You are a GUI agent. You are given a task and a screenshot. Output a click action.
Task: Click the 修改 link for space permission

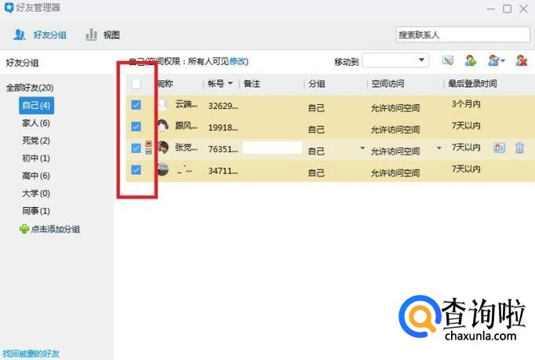[x=238, y=61]
